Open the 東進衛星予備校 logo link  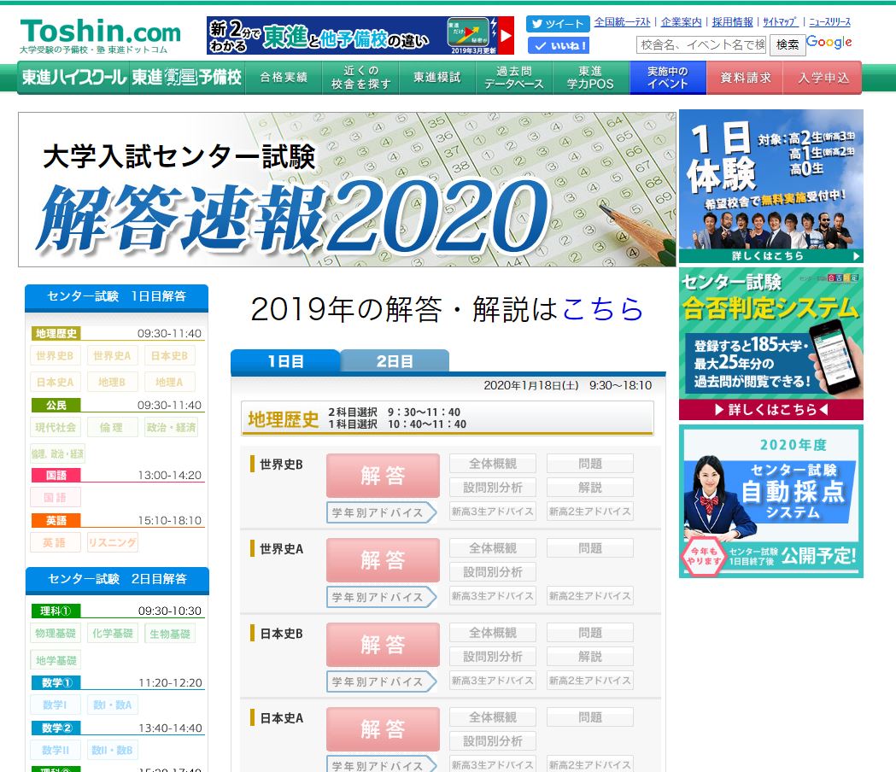pyautogui.click(x=186, y=78)
